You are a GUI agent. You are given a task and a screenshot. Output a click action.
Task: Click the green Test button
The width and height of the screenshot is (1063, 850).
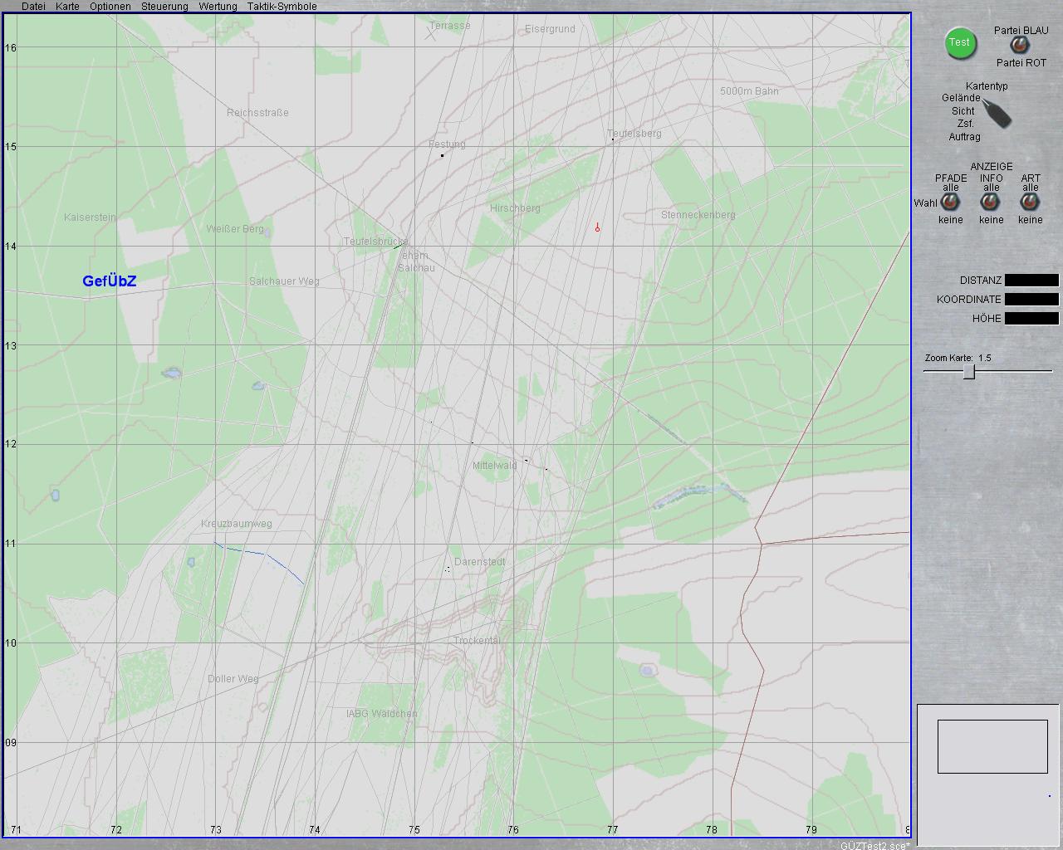point(959,43)
